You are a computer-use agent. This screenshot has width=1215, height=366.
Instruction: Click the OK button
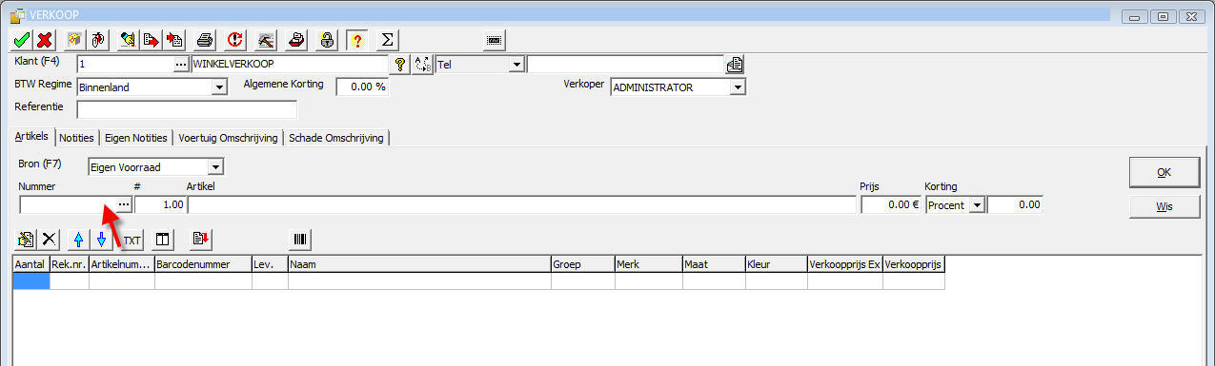[1164, 172]
